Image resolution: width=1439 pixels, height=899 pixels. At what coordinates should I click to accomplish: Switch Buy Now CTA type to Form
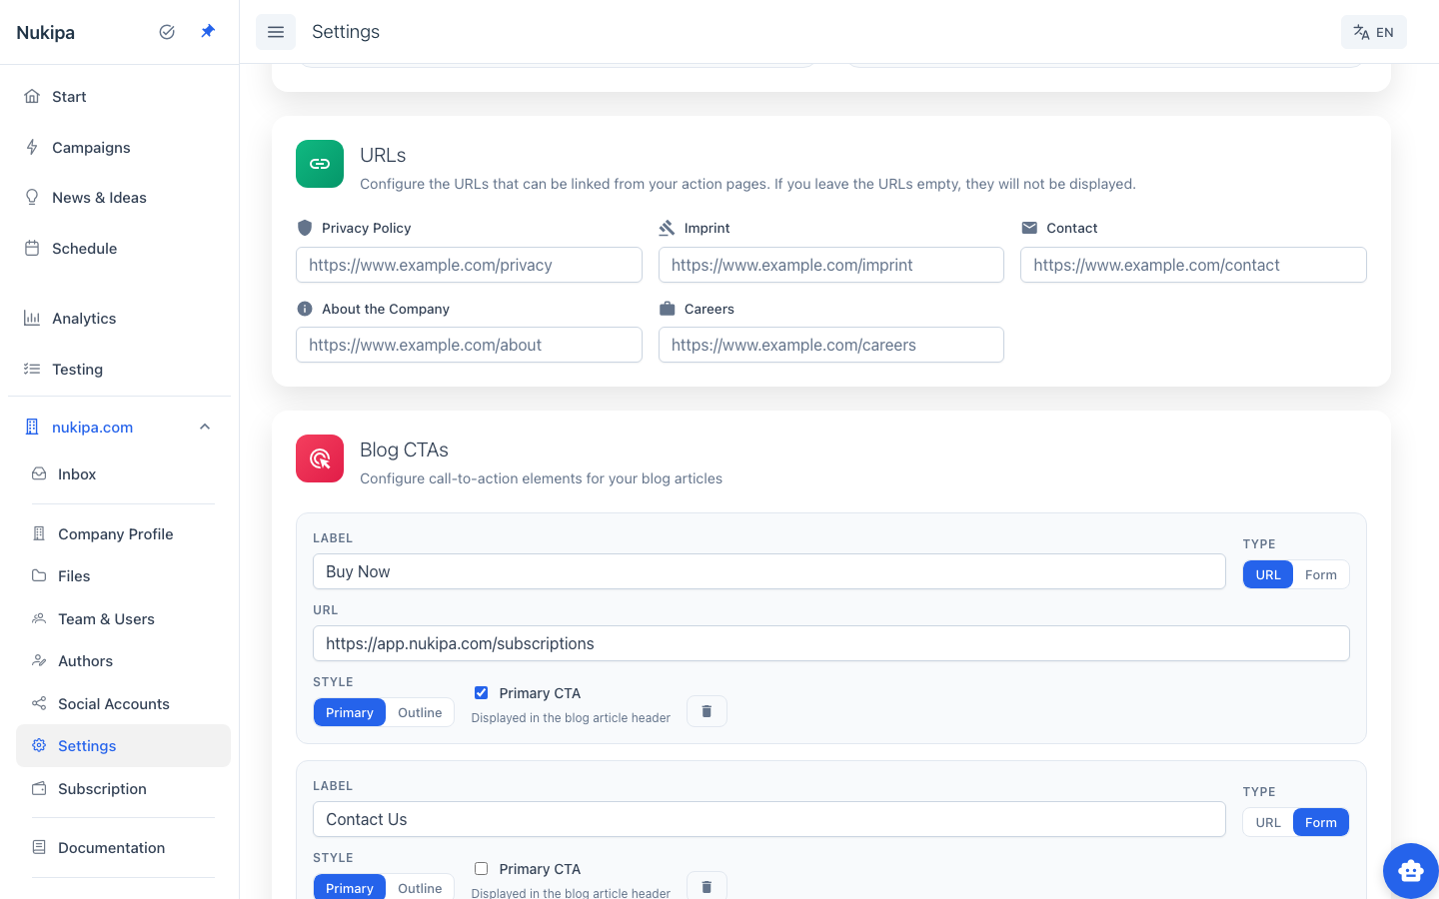point(1320,574)
